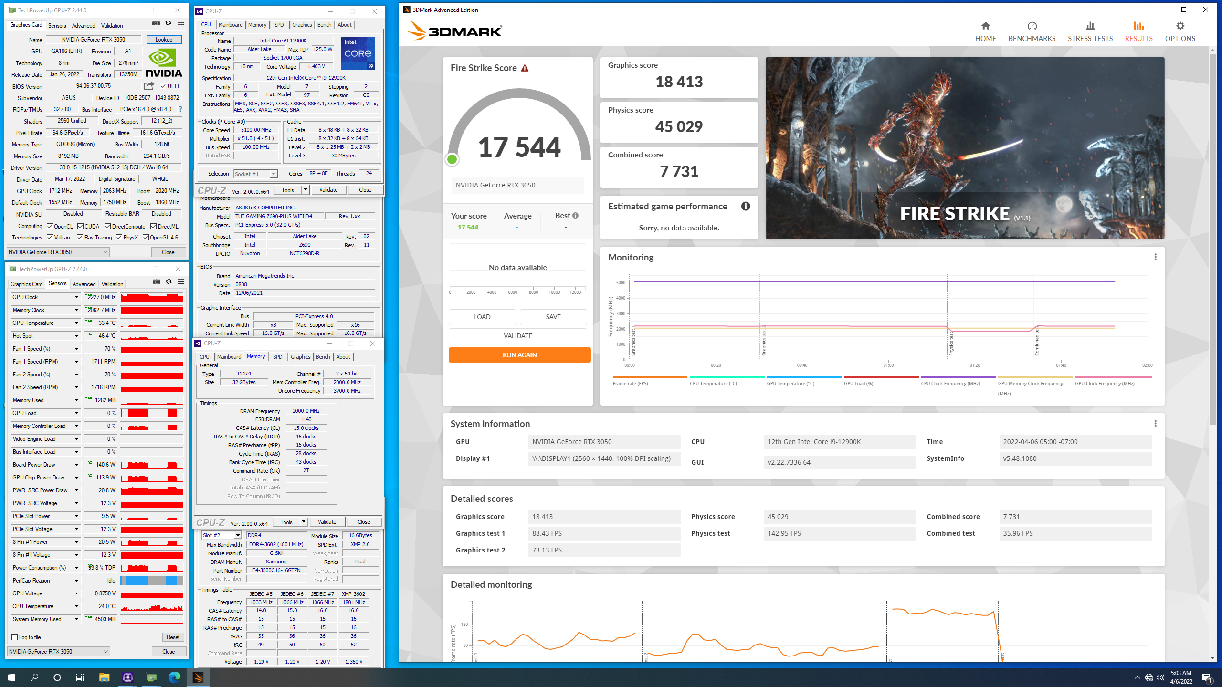Screen dimensions: 1222x687
Task: Click the Estimated game performance info icon
Action: [746, 206]
